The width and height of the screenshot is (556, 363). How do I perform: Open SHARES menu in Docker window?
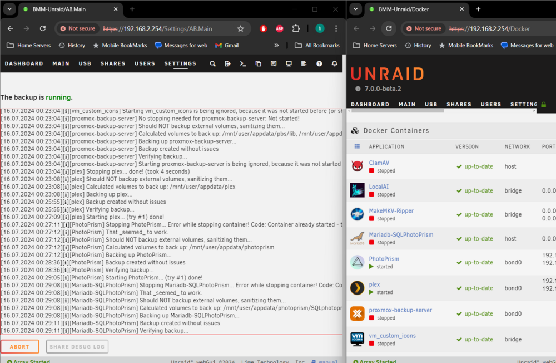click(459, 105)
